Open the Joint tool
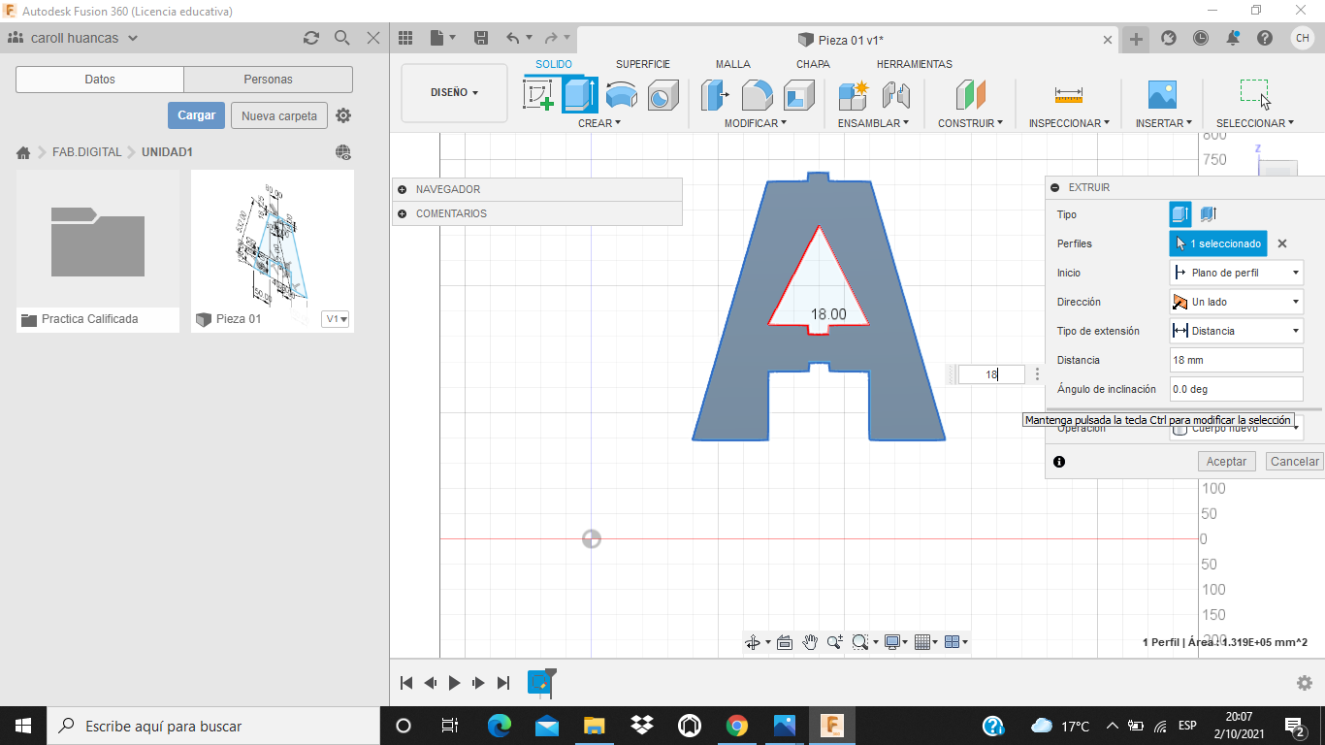Viewport: 1325px width, 745px height. [x=895, y=95]
